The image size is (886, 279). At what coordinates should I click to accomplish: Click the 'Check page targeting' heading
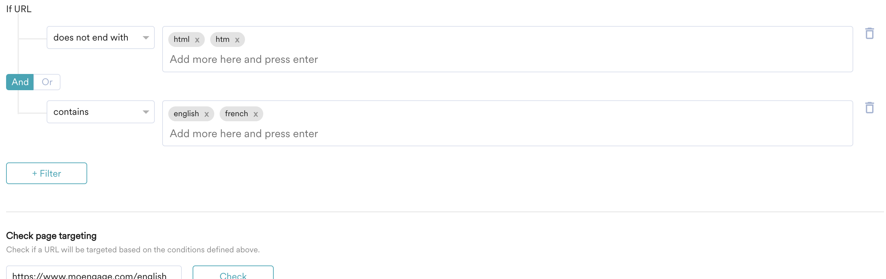[51, 235]
